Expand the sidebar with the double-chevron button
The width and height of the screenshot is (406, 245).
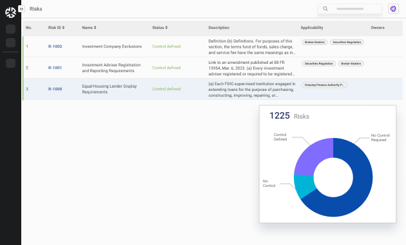point(21,9)
